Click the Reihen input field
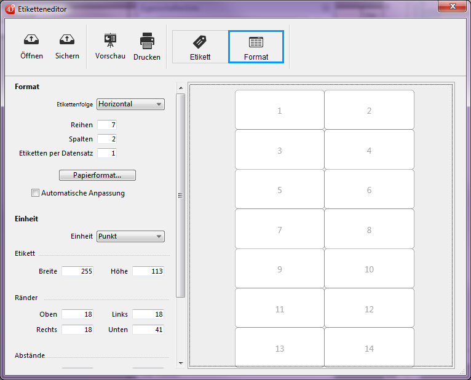This screenshot has width=471, height=380. 106,125
